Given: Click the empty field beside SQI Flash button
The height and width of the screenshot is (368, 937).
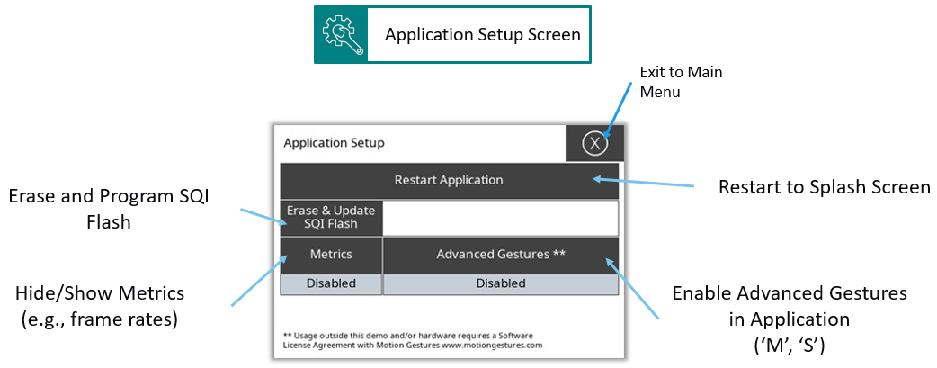Looking at the screenshot, I should (x=501, y=217).
